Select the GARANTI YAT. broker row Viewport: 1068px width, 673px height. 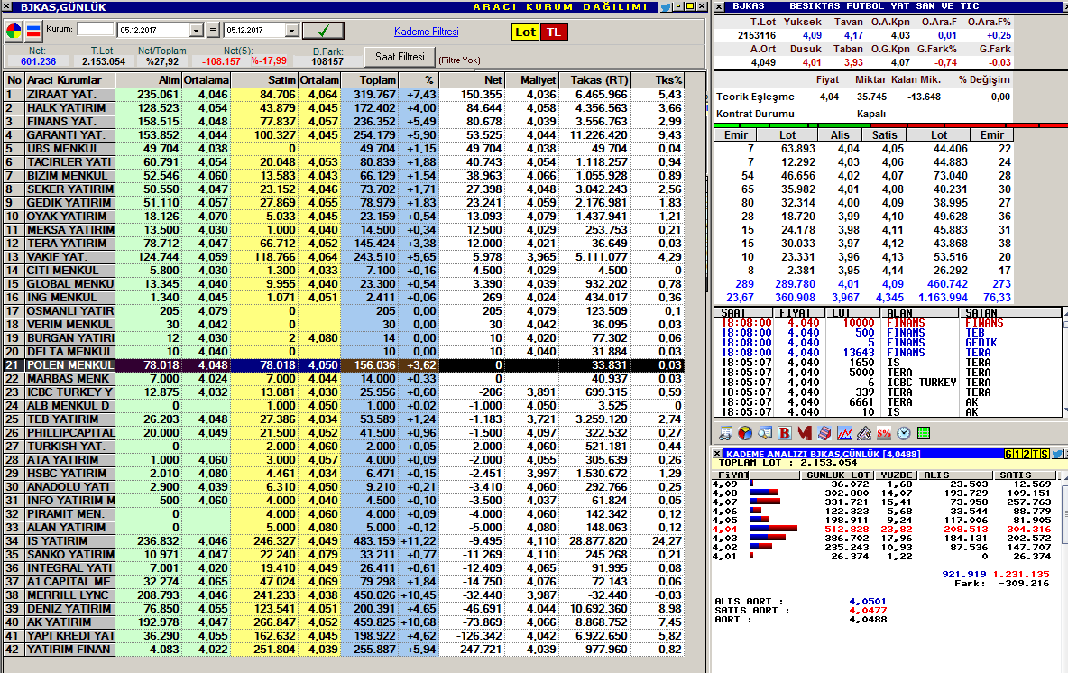(344, 135)
